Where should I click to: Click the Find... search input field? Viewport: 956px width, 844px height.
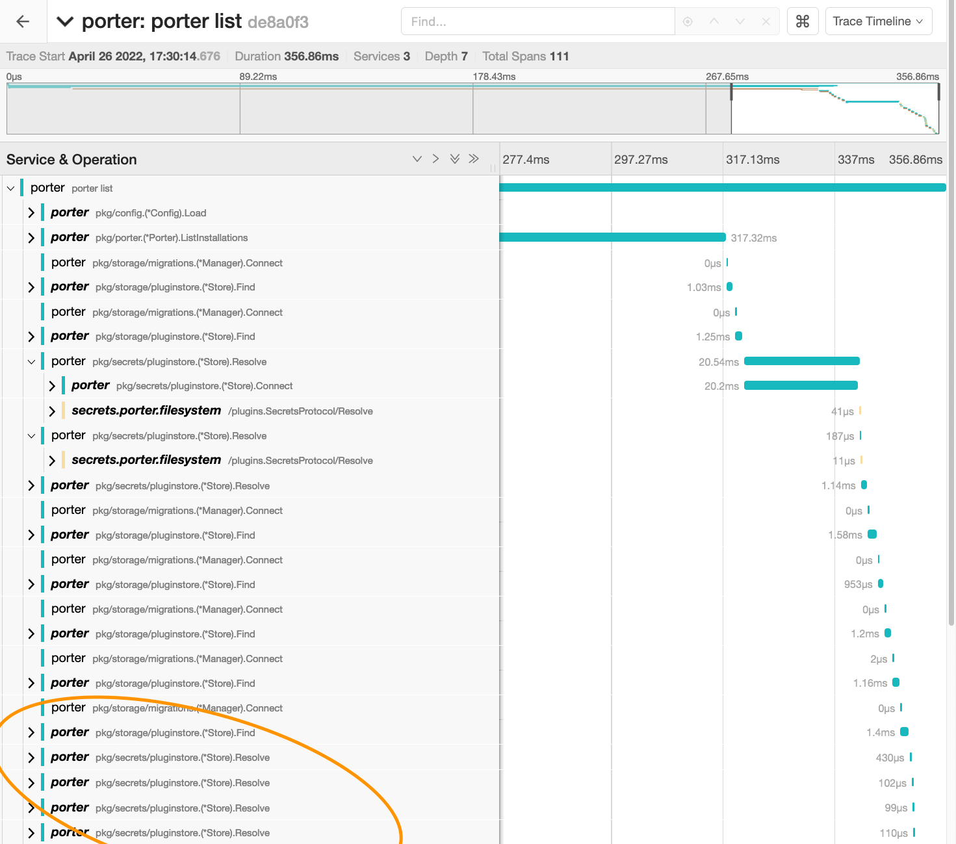click(x=538, y=21)
